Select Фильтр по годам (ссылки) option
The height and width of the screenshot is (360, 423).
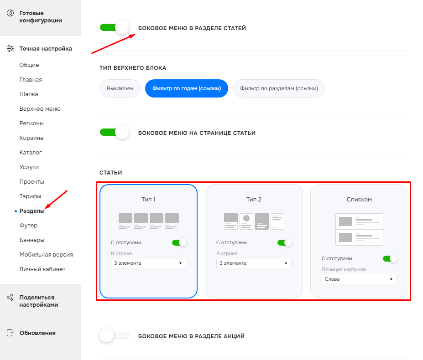(187, 88)
